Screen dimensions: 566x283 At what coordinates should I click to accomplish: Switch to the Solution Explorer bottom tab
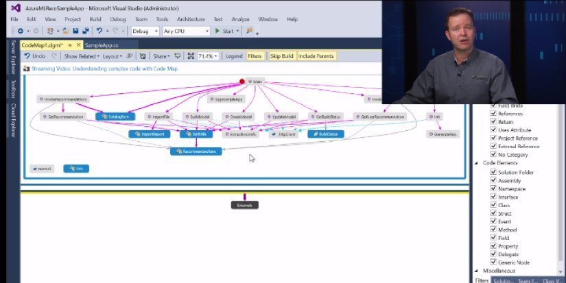pos(502,280)
